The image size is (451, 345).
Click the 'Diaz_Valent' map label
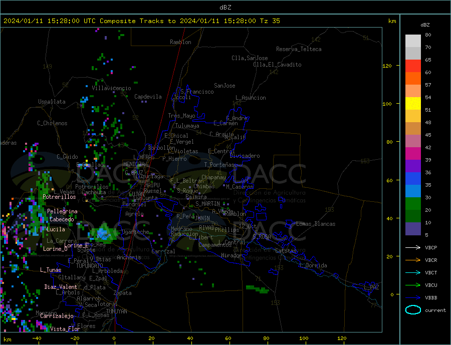(61, 287)
